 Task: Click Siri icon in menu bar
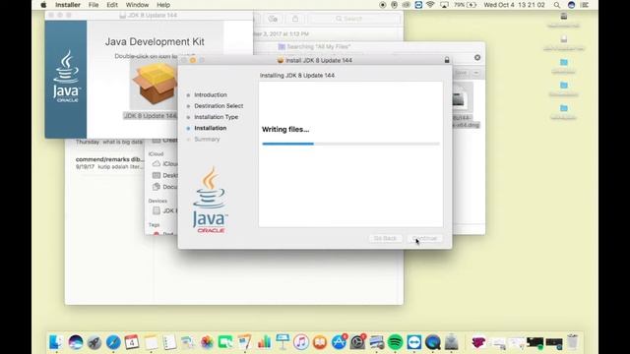coord(571,5)
